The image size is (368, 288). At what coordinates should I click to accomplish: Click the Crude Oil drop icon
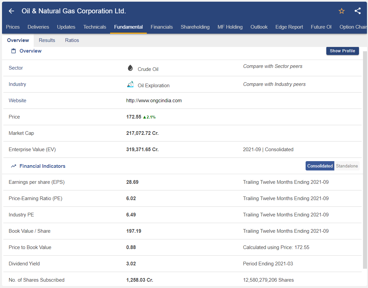[130, 68]
